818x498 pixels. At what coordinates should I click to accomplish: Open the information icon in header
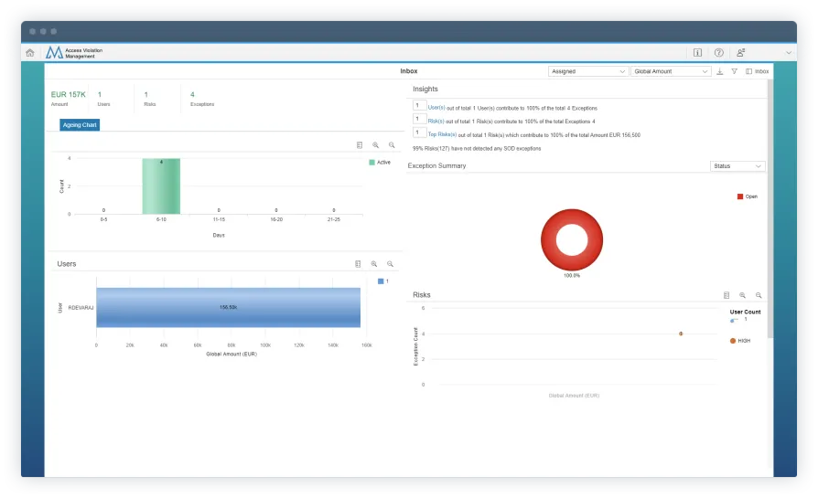click(697, 53)
